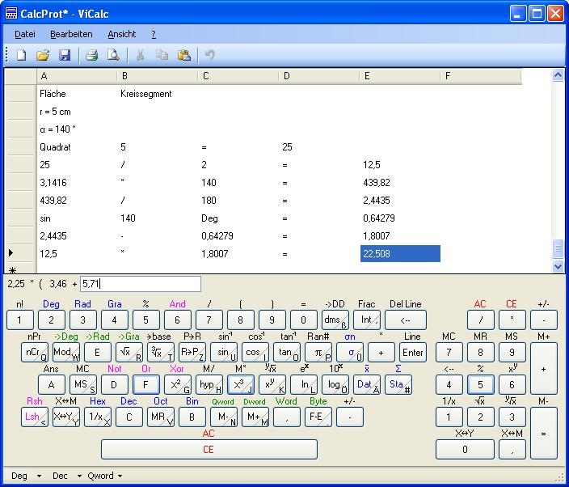Click the New document toolbar icon
This screenshot has height=487, width=569.
tap(22, 55)
